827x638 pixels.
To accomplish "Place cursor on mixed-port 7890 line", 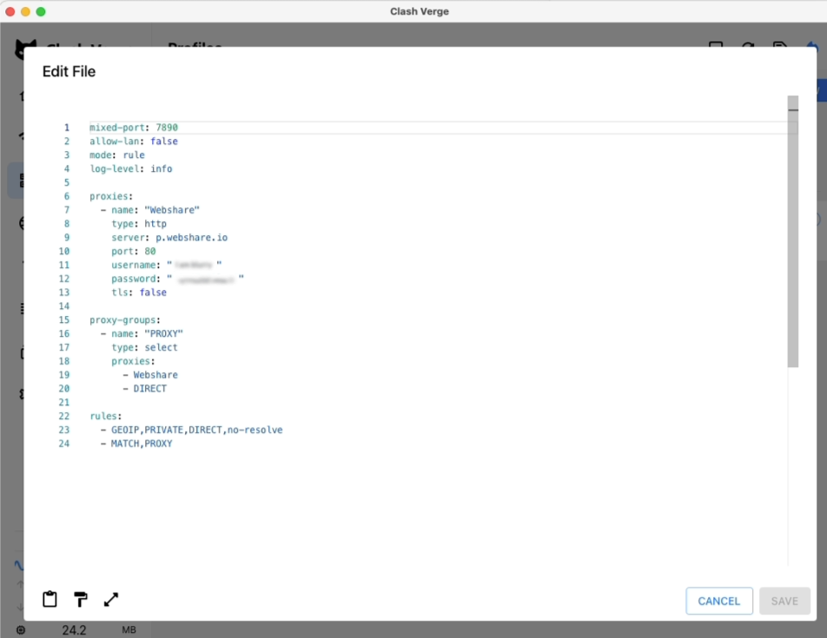I will point(134,128).
